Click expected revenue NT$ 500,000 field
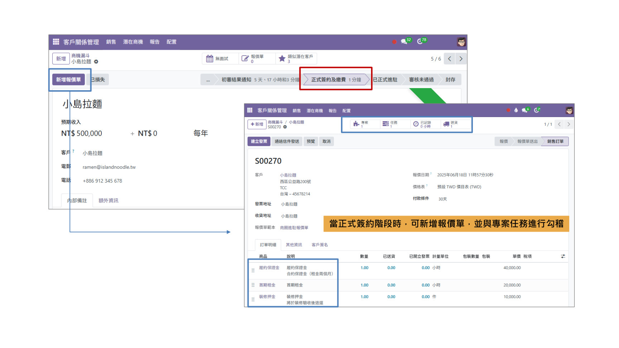Viewport: 619px width, 348px height. click(x=82, y=133)
